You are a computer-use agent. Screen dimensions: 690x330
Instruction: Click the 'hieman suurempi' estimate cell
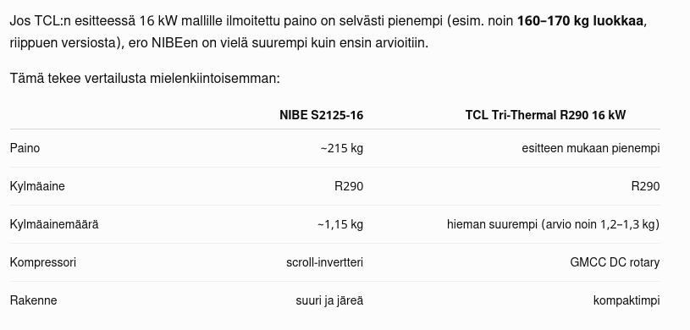click(x=553, y=224)
